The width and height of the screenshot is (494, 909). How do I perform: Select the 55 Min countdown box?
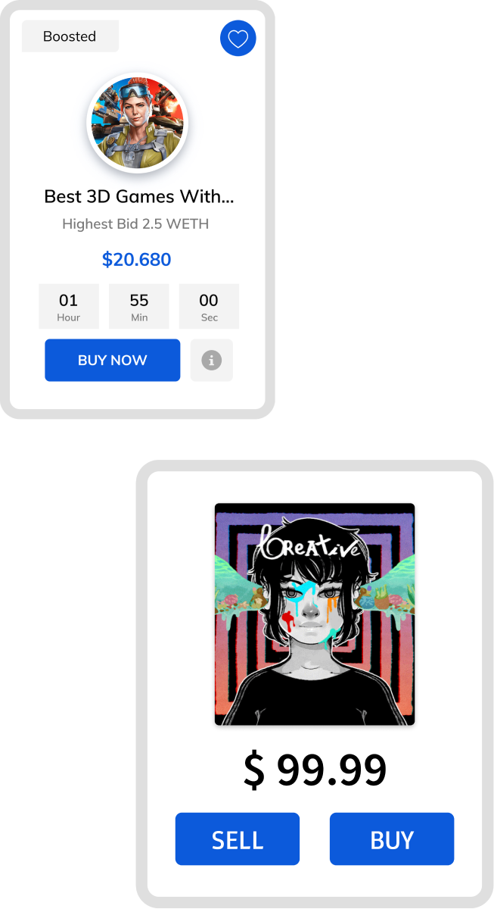[139, 306]
